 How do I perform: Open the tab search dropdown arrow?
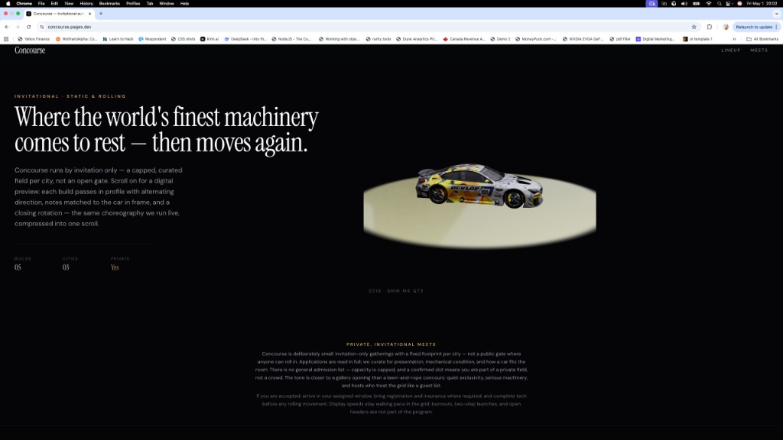click(x=776, y=14)
